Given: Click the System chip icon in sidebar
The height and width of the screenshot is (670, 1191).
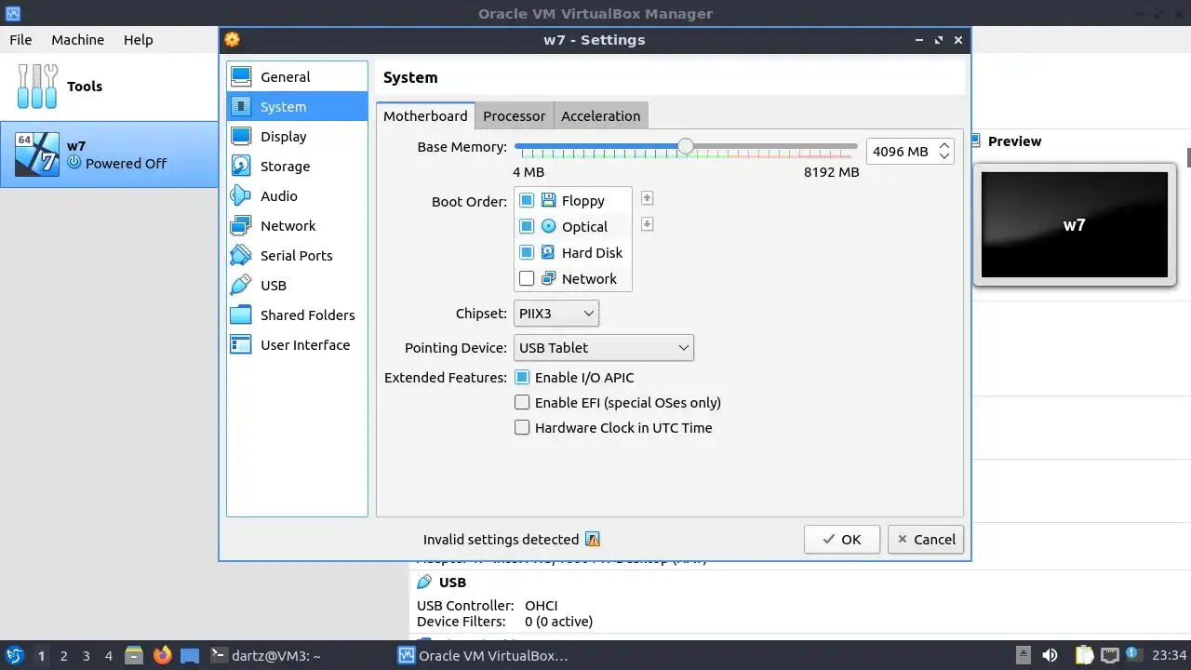Looking at the screenshot, I should click(241, 106).
